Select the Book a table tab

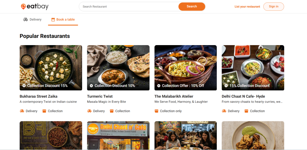tap(63, 19)
